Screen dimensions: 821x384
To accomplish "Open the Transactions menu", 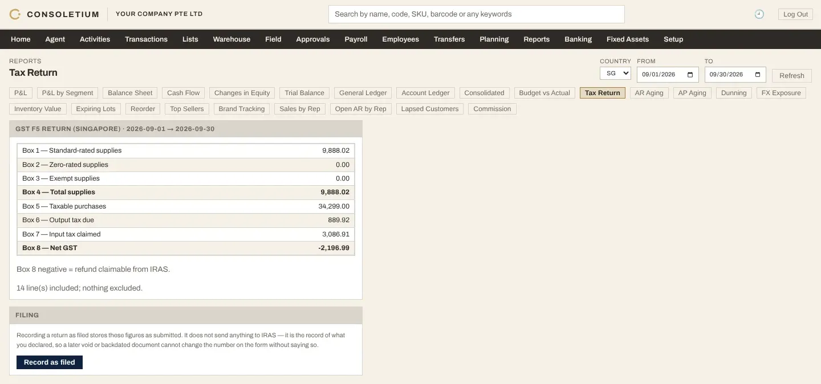I will 146,39.
